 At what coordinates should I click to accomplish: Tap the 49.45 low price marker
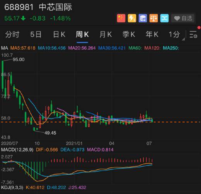[50, 133]
